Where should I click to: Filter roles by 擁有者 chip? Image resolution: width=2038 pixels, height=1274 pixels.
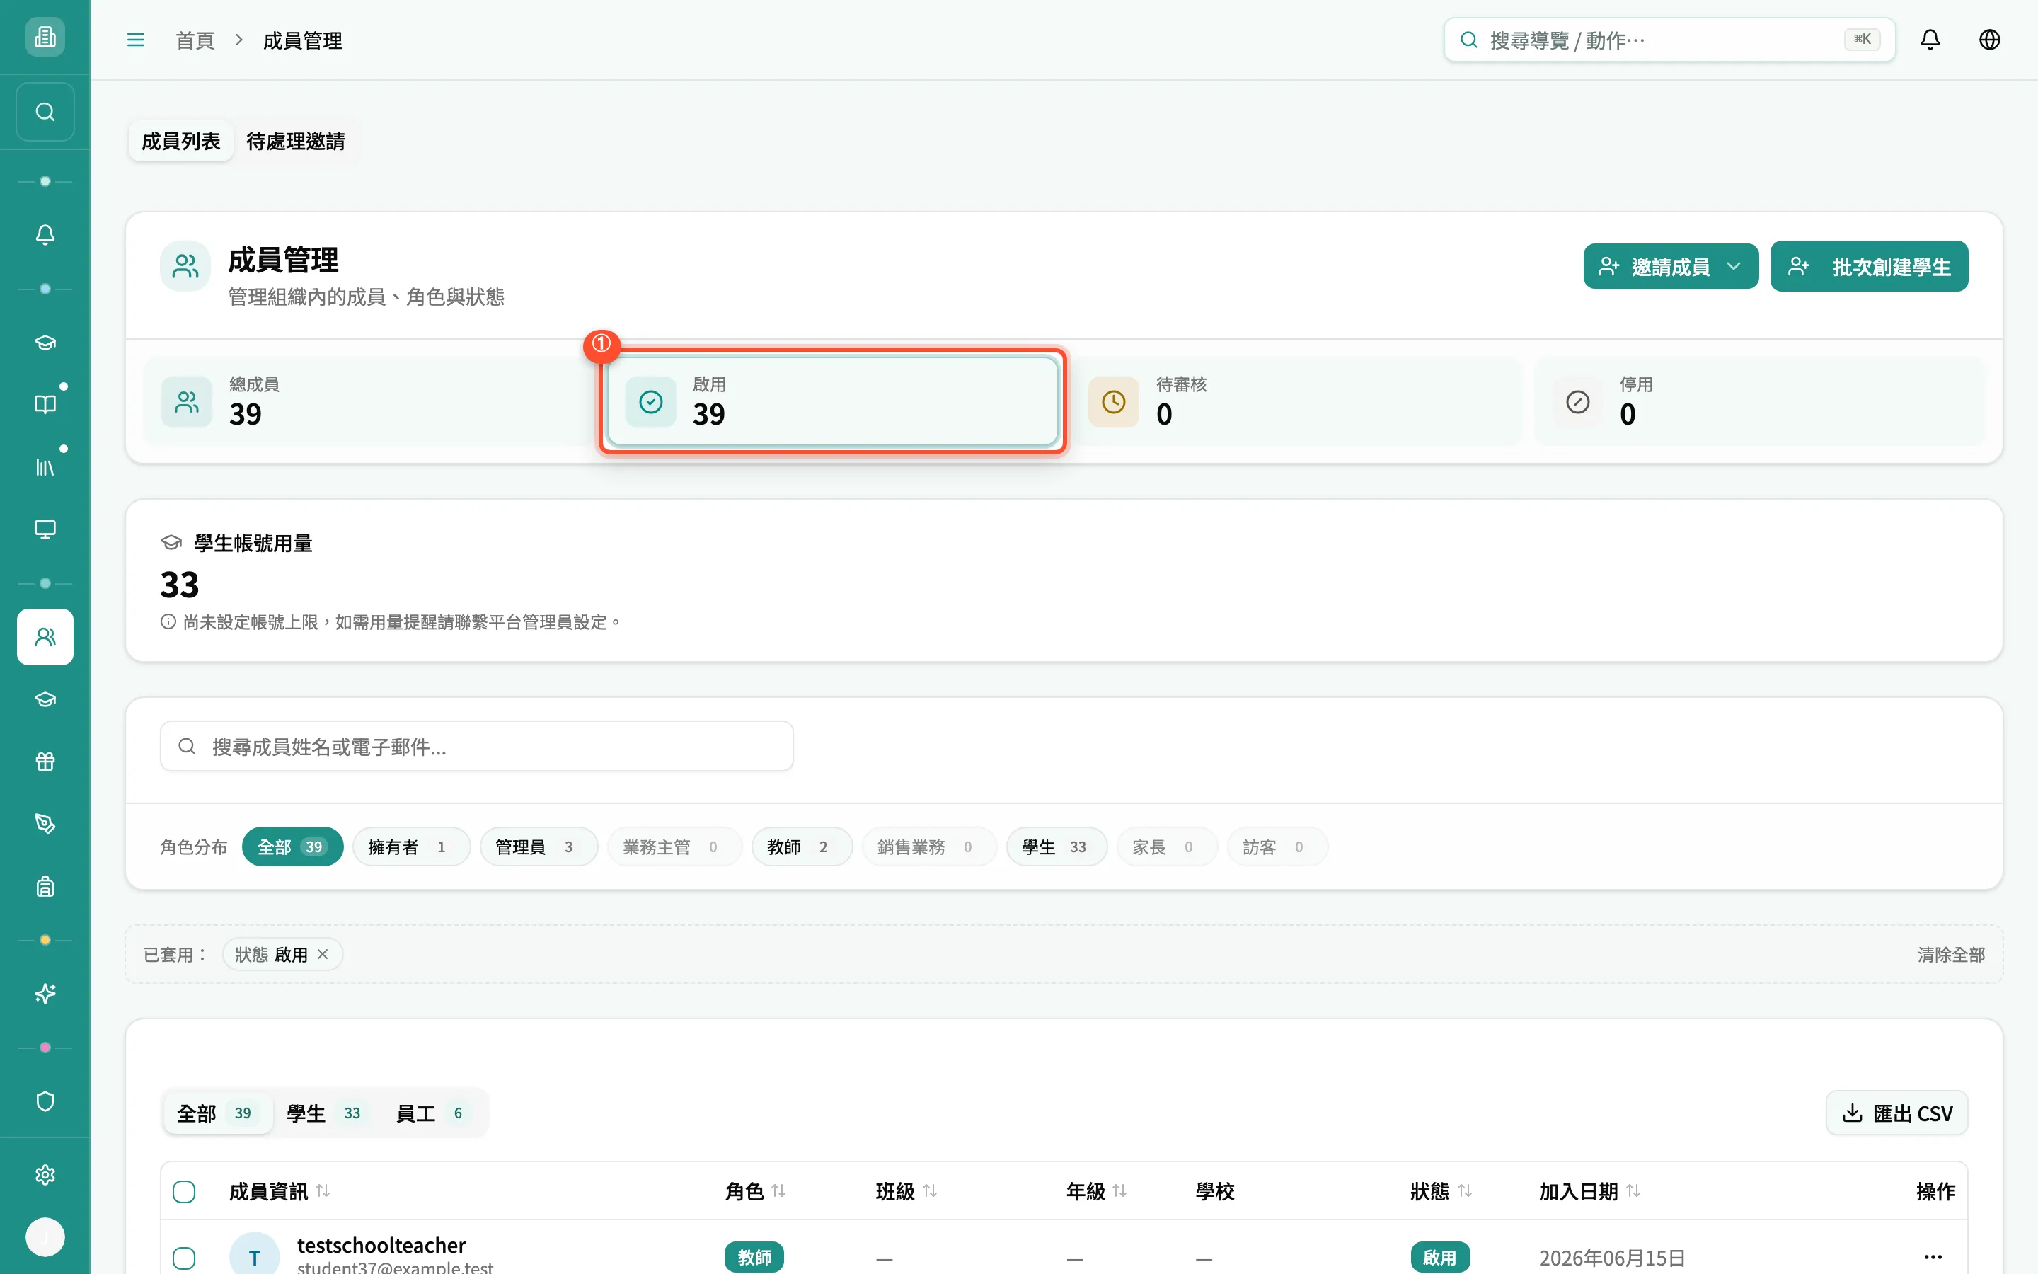tap(411, 847)
